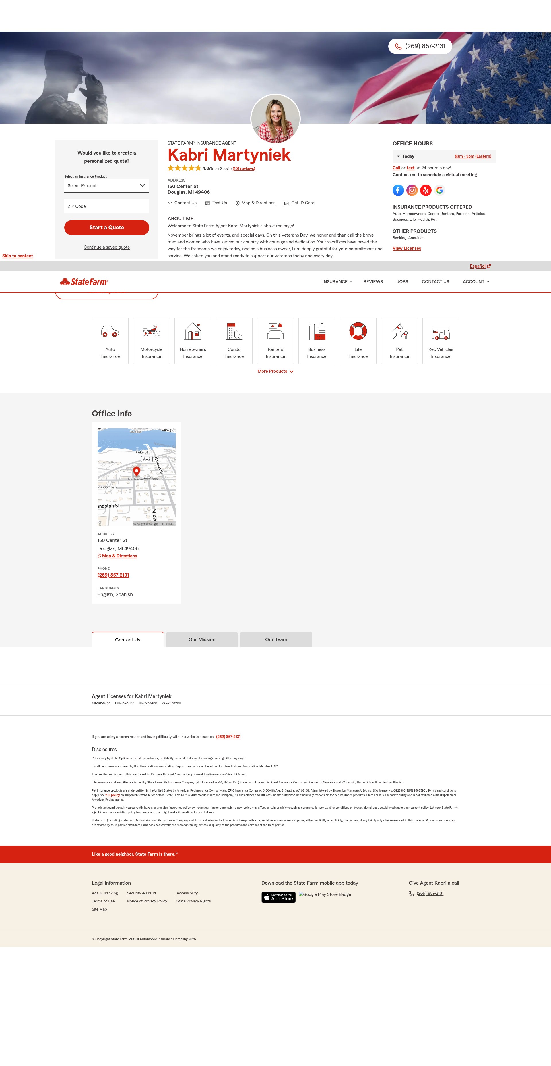This screenshot has width=551, height=1066.
Task: Click the Life Insurance lifebuoy icon
Action: (x=358, y=331)
